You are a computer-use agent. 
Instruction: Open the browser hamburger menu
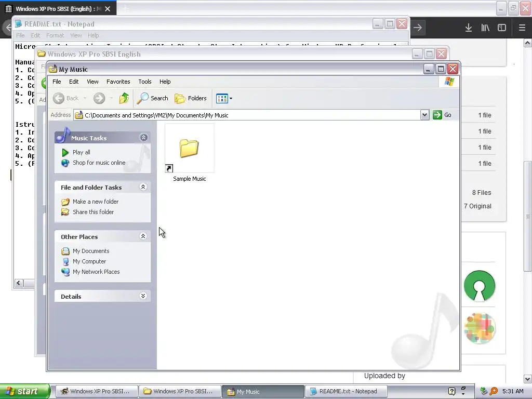point(522,28)
